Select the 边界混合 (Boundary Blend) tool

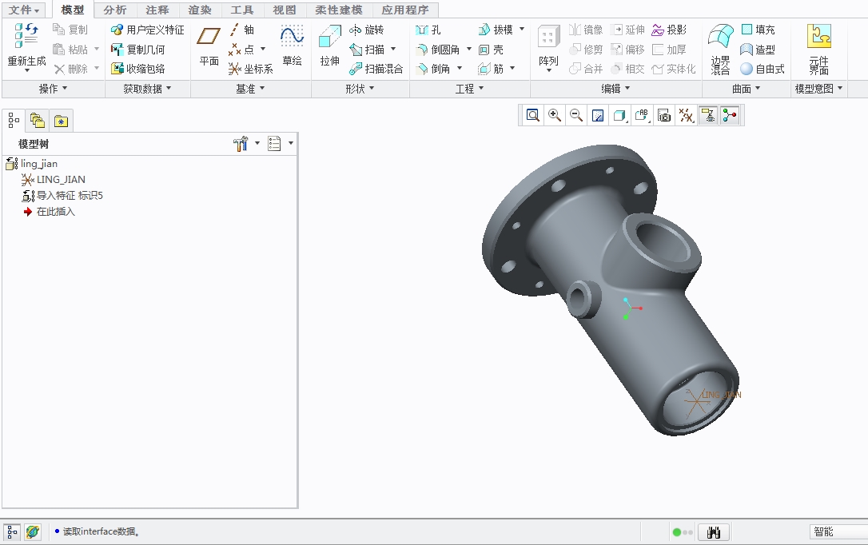[720, 50]
